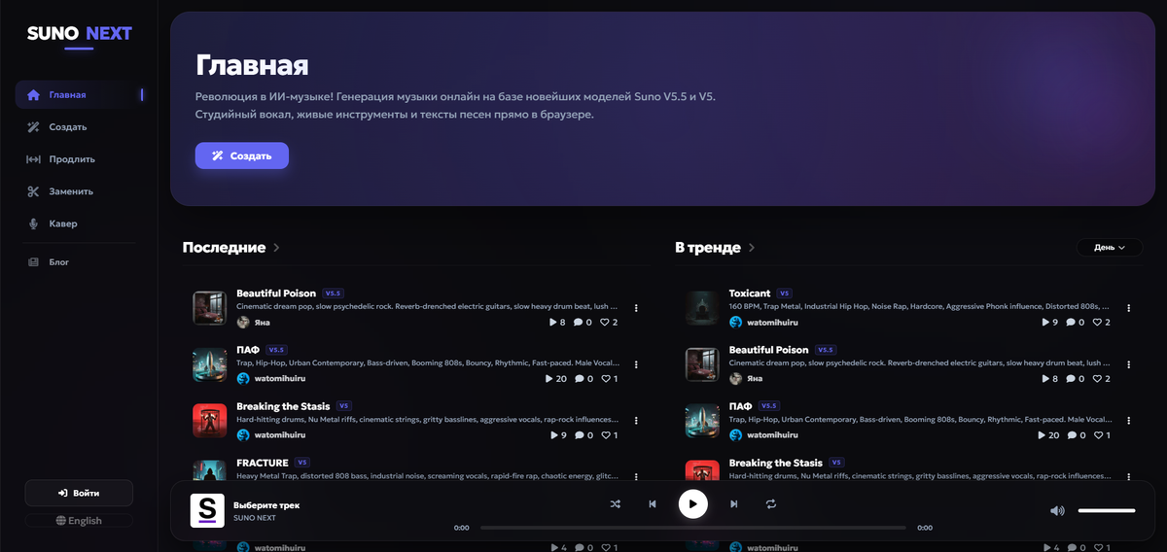1167x552 pixels.
Task: Open more options for Beautiful Poison in В тренде
Action: tap(1128, 364)
